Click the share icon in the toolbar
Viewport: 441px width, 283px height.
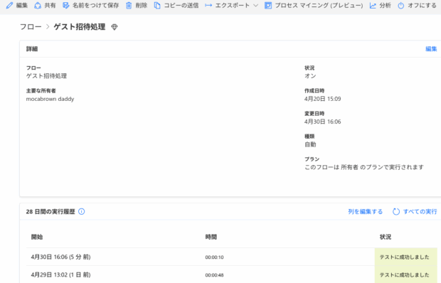(38, 6)
